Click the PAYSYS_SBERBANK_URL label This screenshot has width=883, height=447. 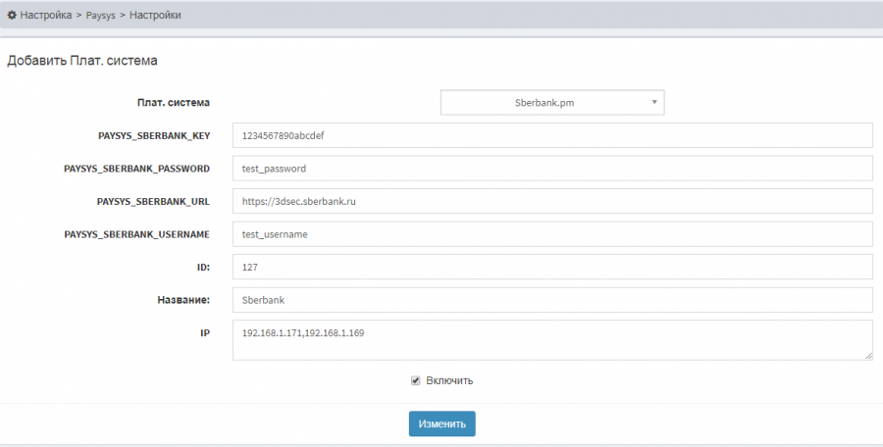pyautogui.click(x=153, y=202)
